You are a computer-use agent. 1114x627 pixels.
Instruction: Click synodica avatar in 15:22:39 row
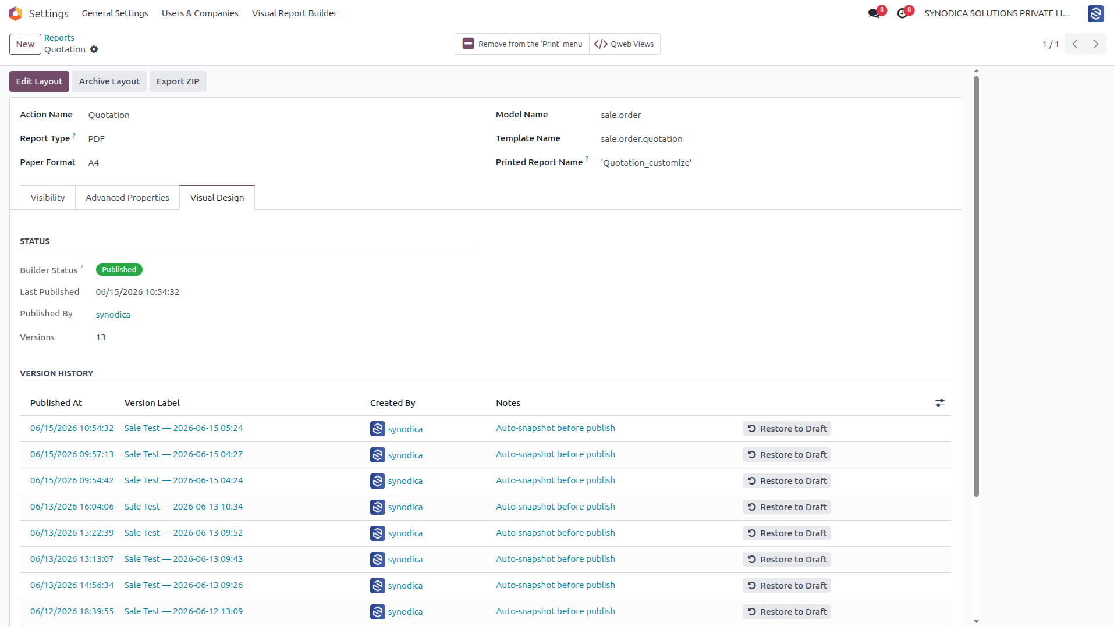(378, 533)
